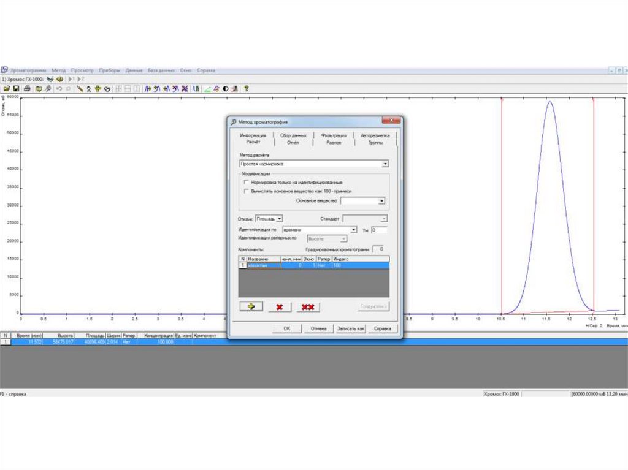Click the open file folder toolbar icon

[6, 88]
